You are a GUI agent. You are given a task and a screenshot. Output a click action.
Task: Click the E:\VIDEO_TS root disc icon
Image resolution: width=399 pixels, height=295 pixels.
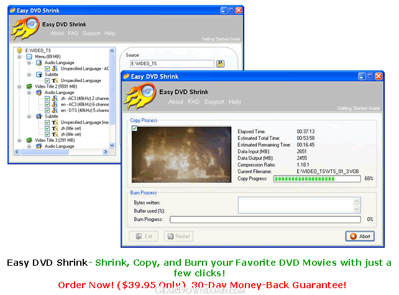click(19, 50)
